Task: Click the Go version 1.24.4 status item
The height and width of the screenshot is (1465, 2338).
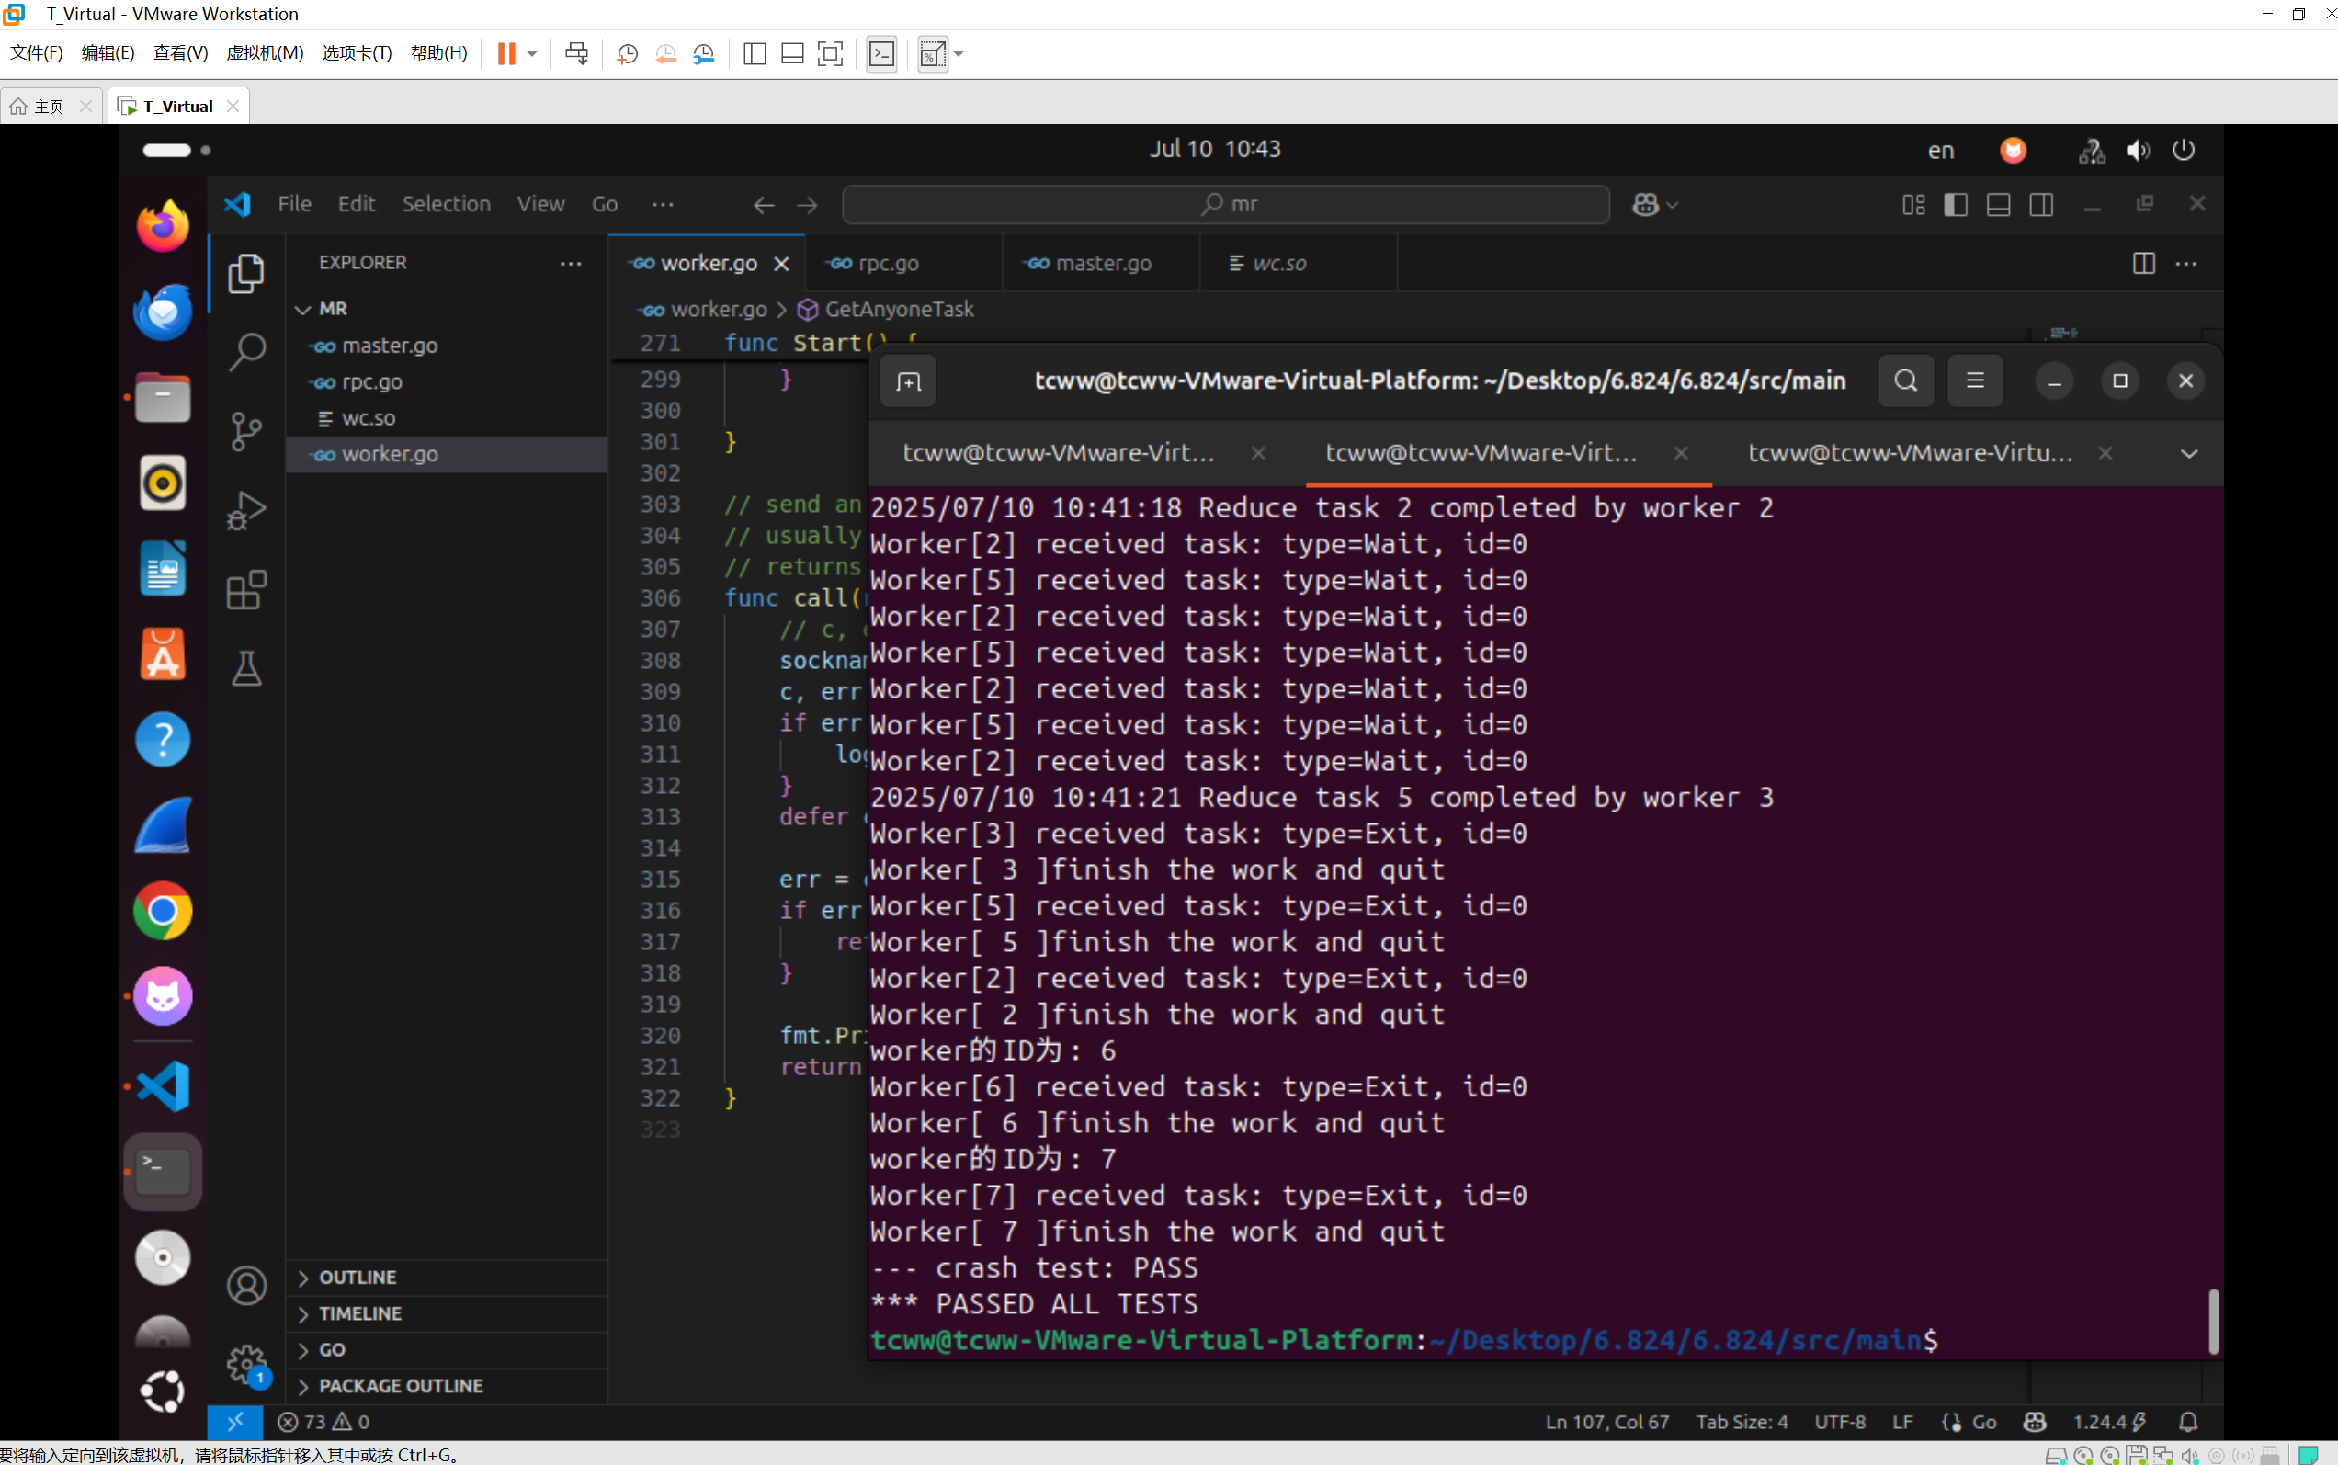Action: [2108, 1422]
